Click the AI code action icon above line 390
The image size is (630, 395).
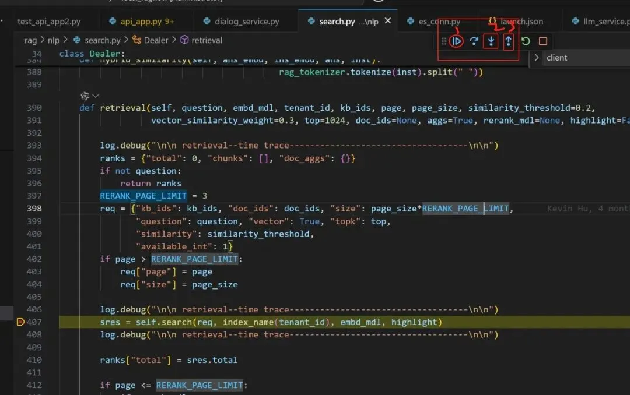click(x=85, y=96)
